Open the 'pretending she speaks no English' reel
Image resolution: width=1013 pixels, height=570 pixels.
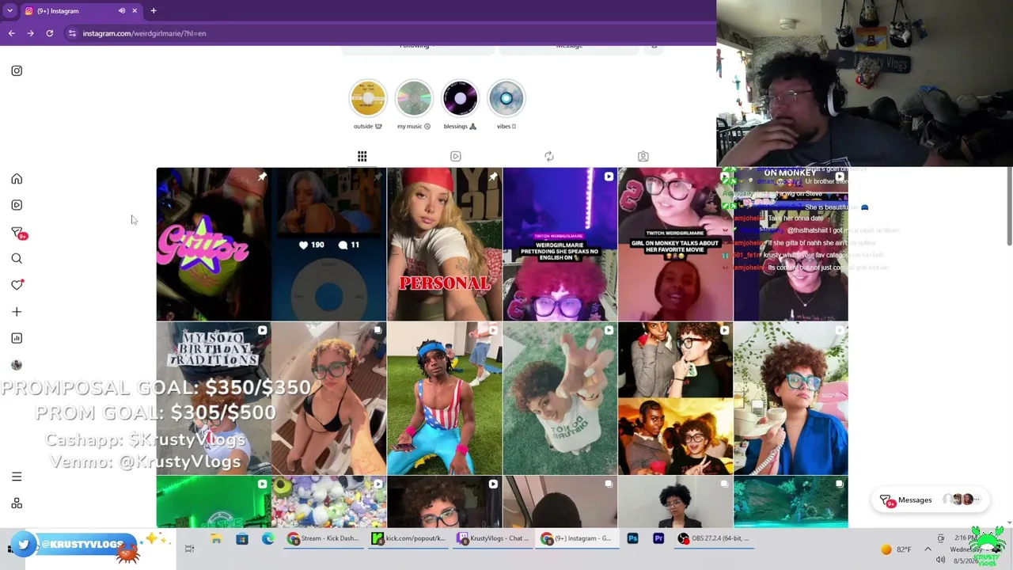[x=560, y=244]
